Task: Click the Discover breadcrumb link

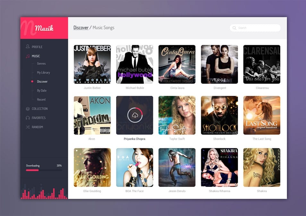Action: (x=81, y=28)
